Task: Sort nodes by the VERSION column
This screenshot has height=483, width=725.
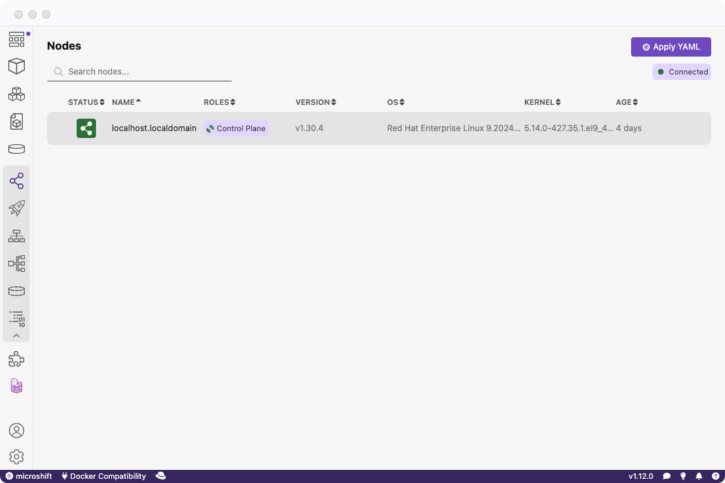Action: click(315, 102)
